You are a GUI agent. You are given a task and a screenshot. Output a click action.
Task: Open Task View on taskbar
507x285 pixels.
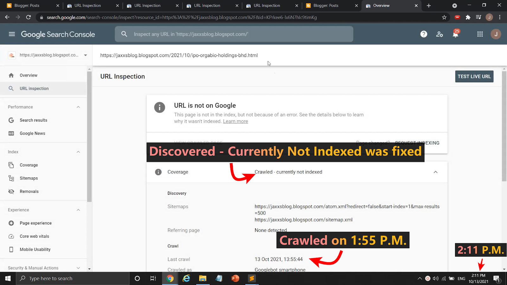[x=153, y=278]
